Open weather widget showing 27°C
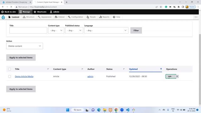 click(7, 110)
